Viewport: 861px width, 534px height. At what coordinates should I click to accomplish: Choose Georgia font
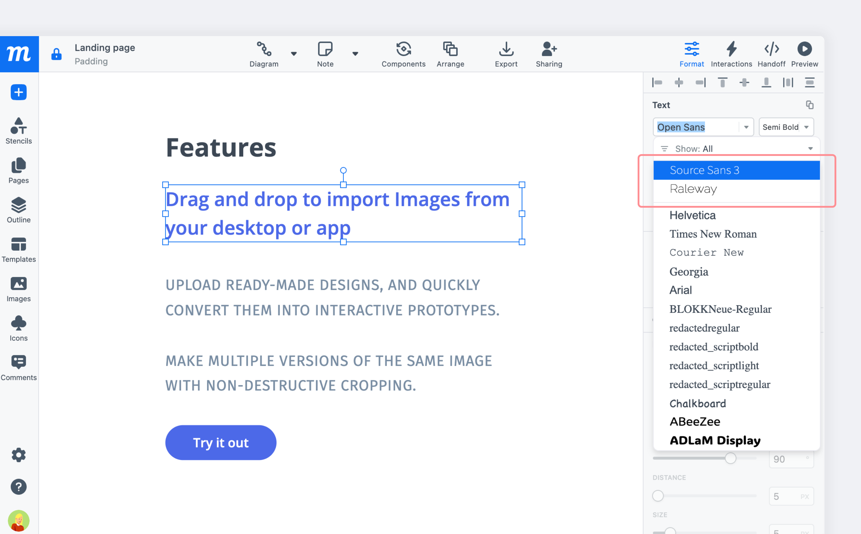[x=737, y=271]
